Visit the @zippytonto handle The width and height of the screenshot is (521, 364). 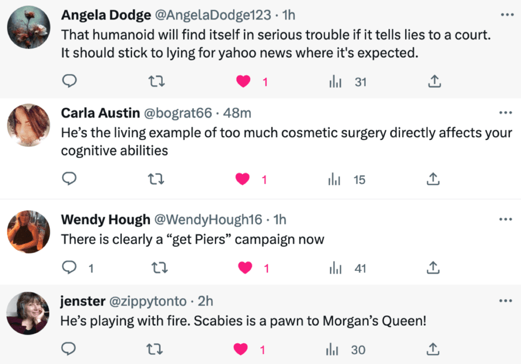tap(149, 301)
